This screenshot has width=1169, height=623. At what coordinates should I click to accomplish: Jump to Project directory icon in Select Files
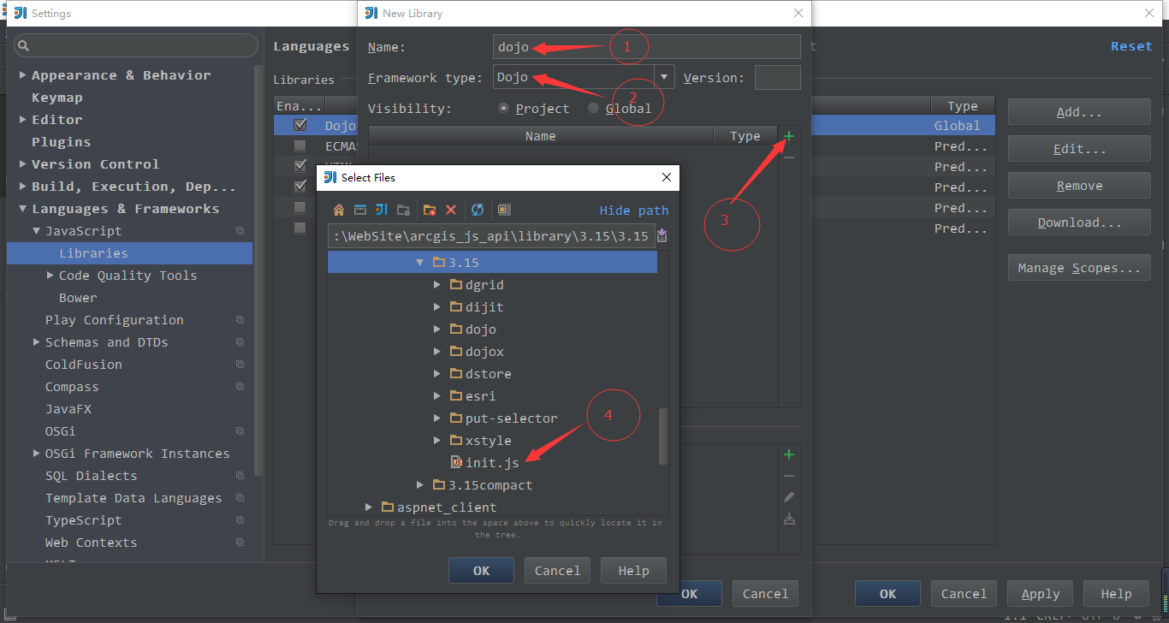(x=382, y=210)
